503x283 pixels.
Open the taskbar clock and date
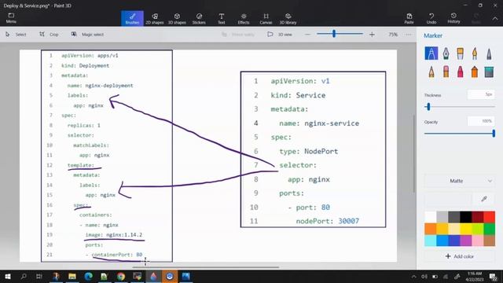click(x=475, y=276)
